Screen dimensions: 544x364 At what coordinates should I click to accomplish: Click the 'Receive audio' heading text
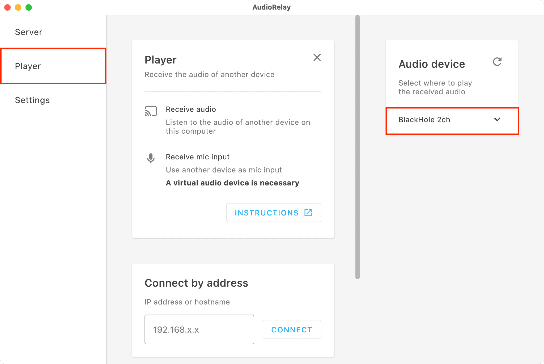point(191,109)
